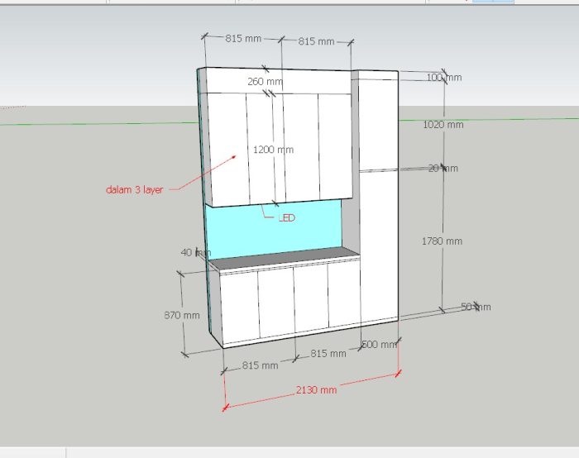This screenshot has width=579, height=458.
Task: Click the top-left 815 mm dimension label
Action: (243, 38)
